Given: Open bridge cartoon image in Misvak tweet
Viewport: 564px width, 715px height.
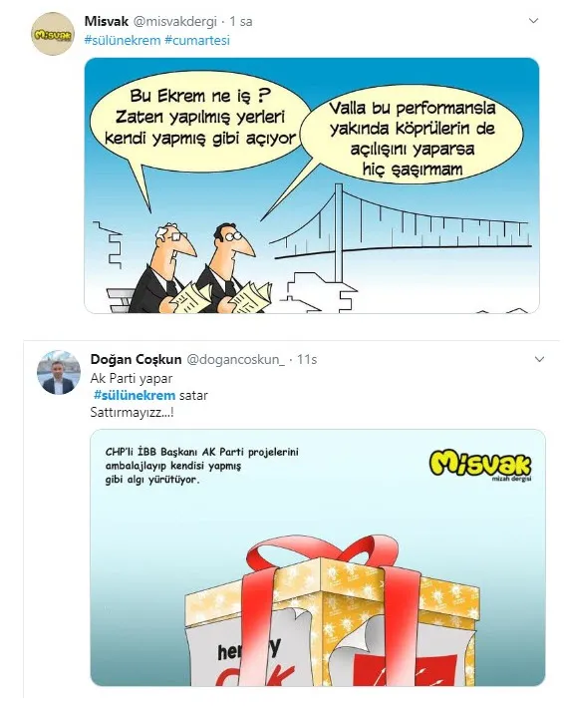Looking at the screenshot, I should coord(312,185).
